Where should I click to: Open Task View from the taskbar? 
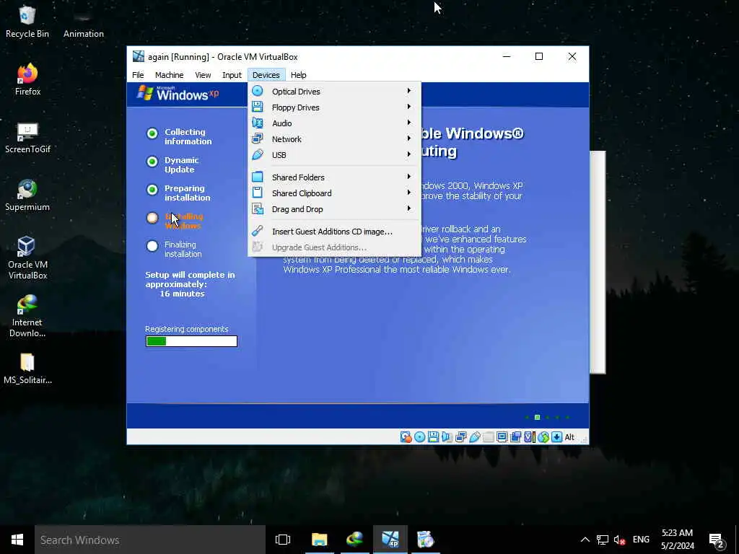coord(283,540)
